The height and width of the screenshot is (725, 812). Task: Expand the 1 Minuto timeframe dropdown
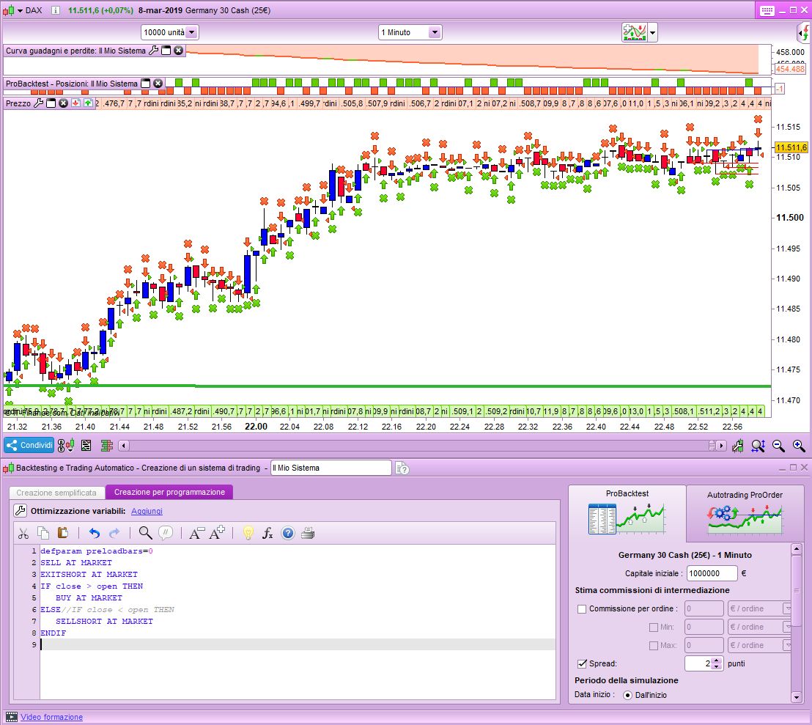click(434, 32)
